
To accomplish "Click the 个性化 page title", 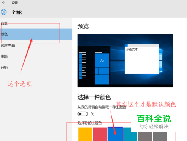I will pyautogui.click(x=17, y=12).
